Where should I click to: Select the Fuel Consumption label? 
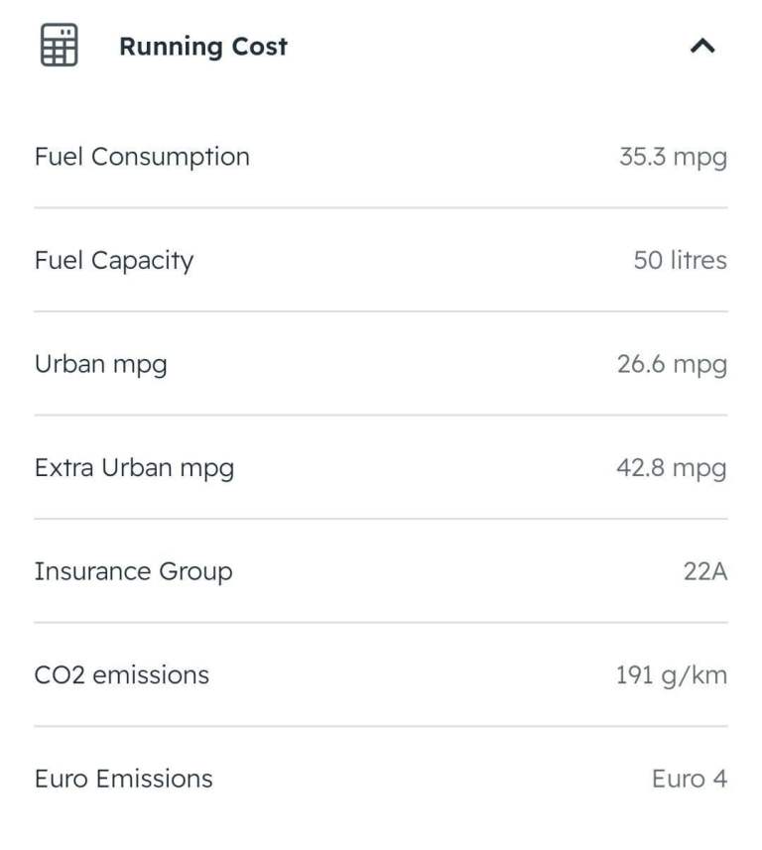(142, 157)
